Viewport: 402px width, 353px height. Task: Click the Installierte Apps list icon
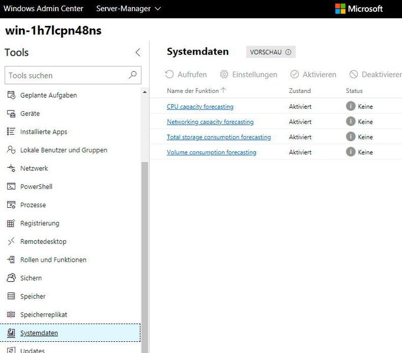(x=11, y=132)
